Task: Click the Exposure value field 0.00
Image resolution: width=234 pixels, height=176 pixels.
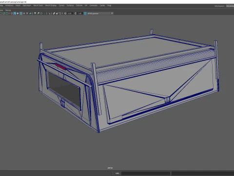Action: [70, 13]
